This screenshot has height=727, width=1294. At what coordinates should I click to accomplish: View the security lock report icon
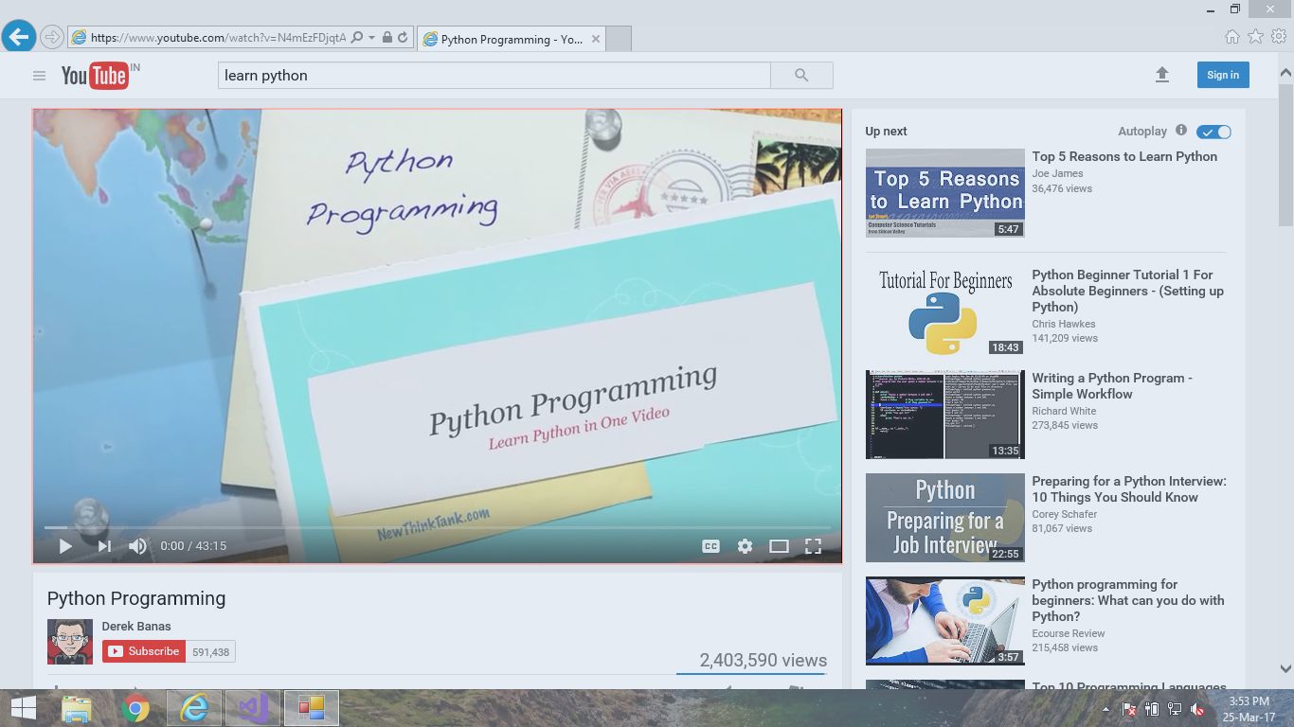[386, 38]
